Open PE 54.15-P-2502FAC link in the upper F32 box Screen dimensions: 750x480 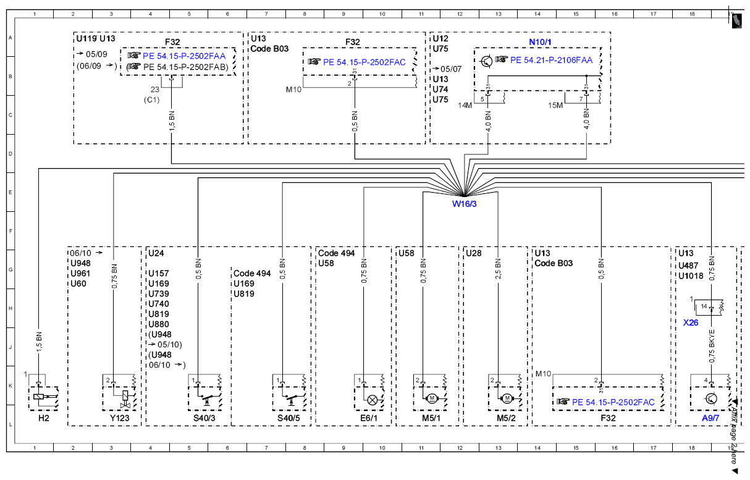[x=364, y=62]
